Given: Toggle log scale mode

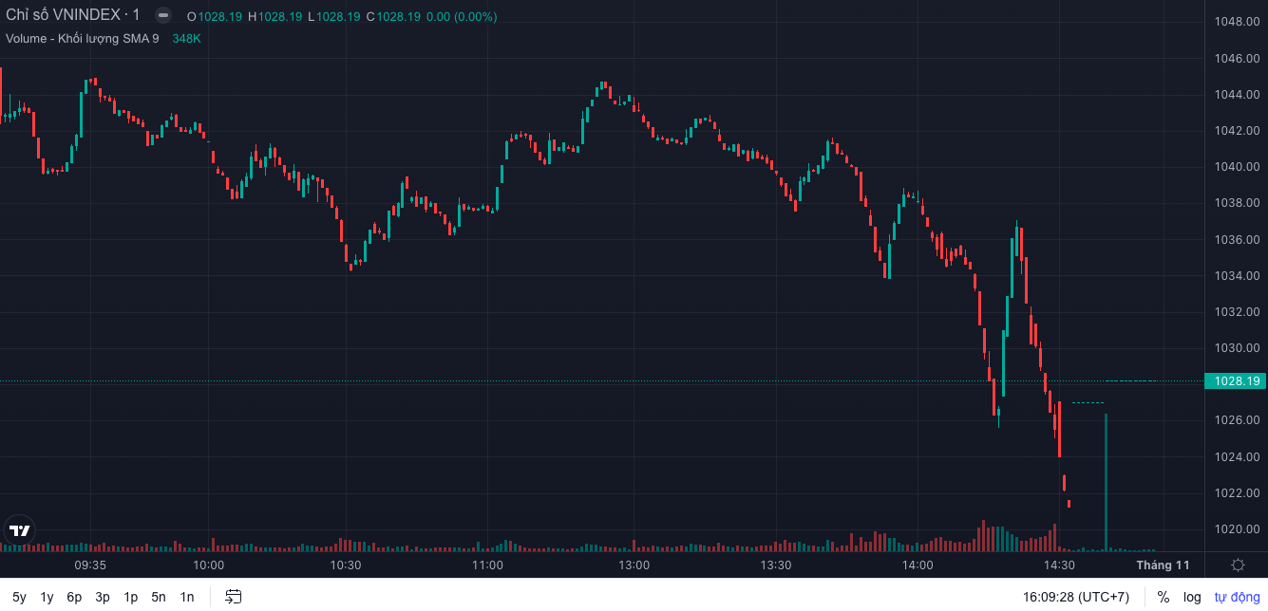Looking at the screenshot, I should (1192, 597).
